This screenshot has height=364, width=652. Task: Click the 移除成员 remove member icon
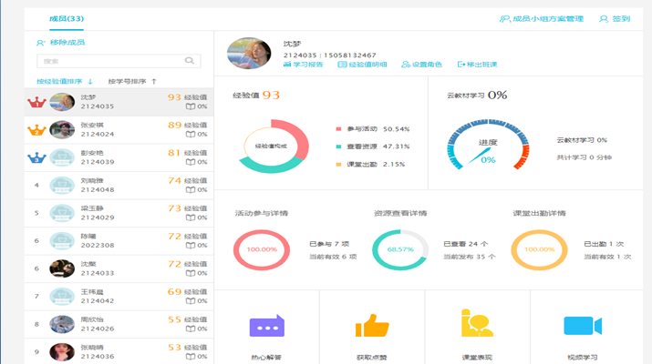(40, 43)
